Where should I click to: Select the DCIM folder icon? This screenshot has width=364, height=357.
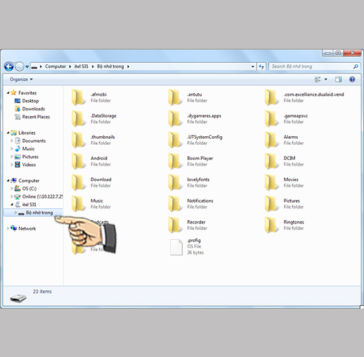pos(271,161)
